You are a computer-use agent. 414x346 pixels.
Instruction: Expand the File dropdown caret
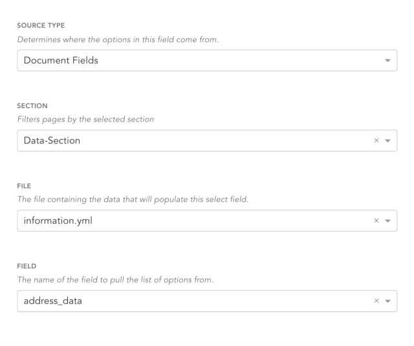coord(387,221)
